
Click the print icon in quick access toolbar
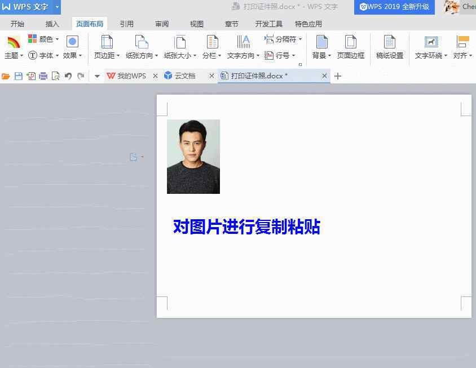pyautogui.click(x=43, y=76)
